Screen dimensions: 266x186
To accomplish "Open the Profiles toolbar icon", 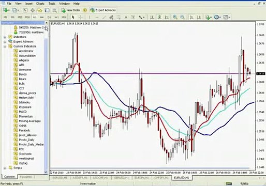I will (x=14, y=10).
